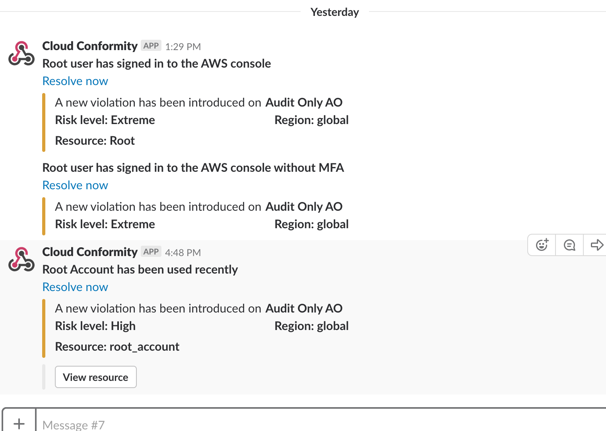The height and width of the screenshot is (431, 606).
Task: Click the reply in thread icon
Action: tap(569, 245)
